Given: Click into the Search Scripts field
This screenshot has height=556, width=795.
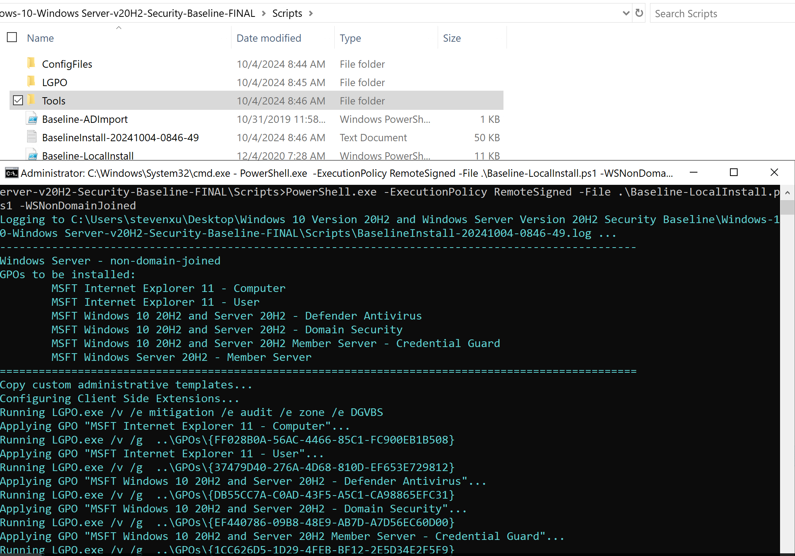Looking at the screenshot, I should 722,13.
